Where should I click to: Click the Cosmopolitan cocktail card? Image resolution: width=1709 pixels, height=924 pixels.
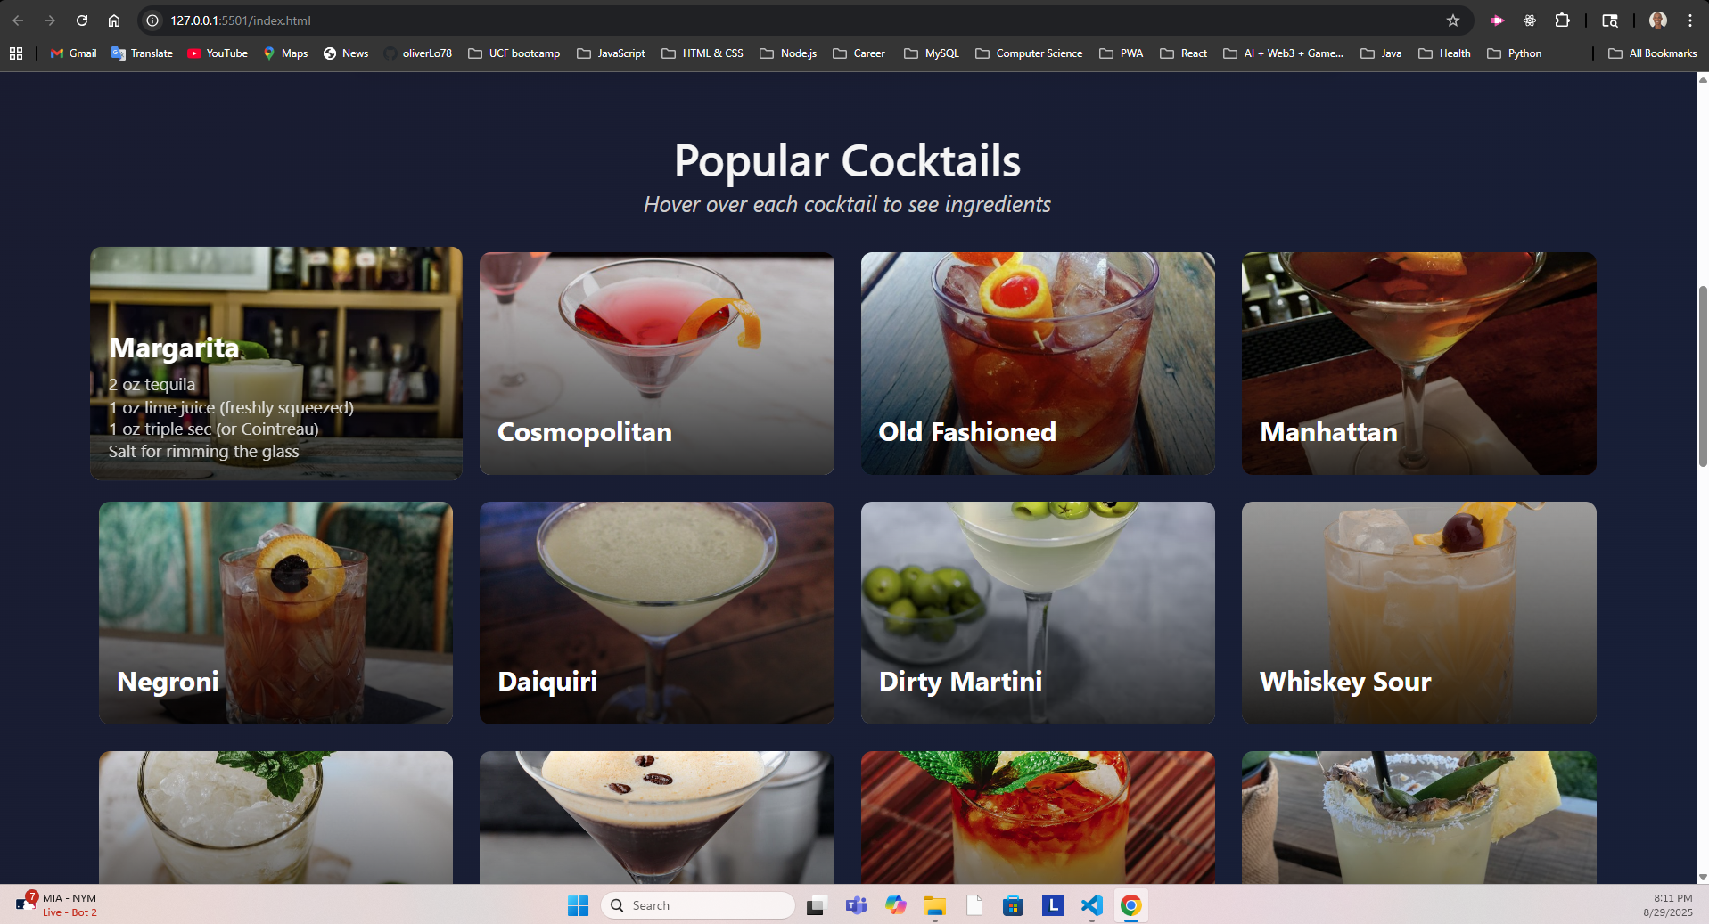(x=656, y=363)
